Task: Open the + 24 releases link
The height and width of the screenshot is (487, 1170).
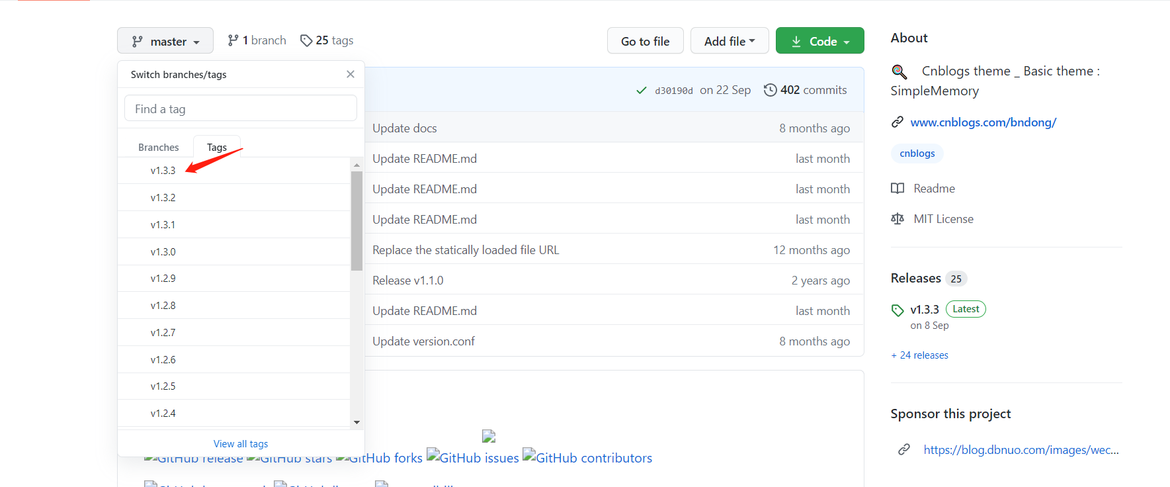Action: tap(919, 355)
